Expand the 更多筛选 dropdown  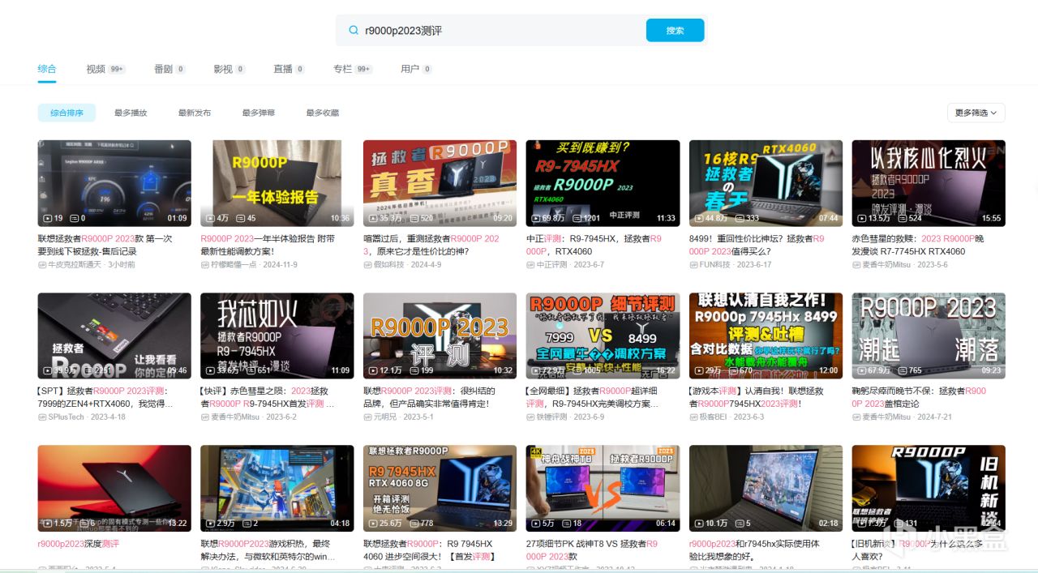tap(976, 113)
